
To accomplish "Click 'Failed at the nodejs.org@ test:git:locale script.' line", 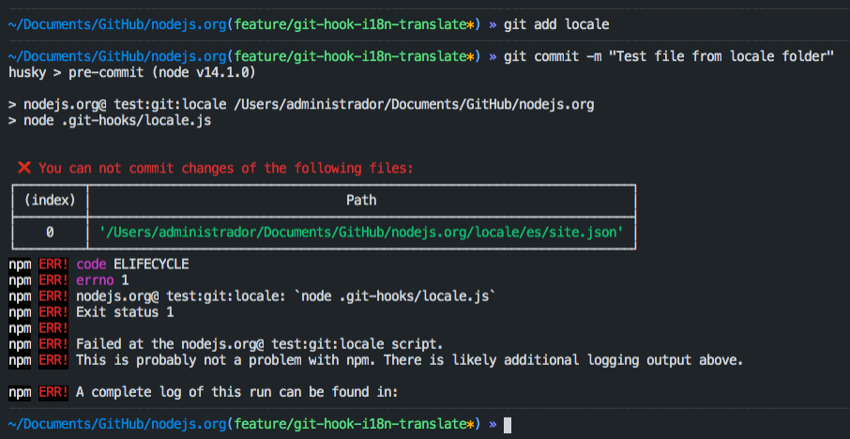I will tap(226, 344).
